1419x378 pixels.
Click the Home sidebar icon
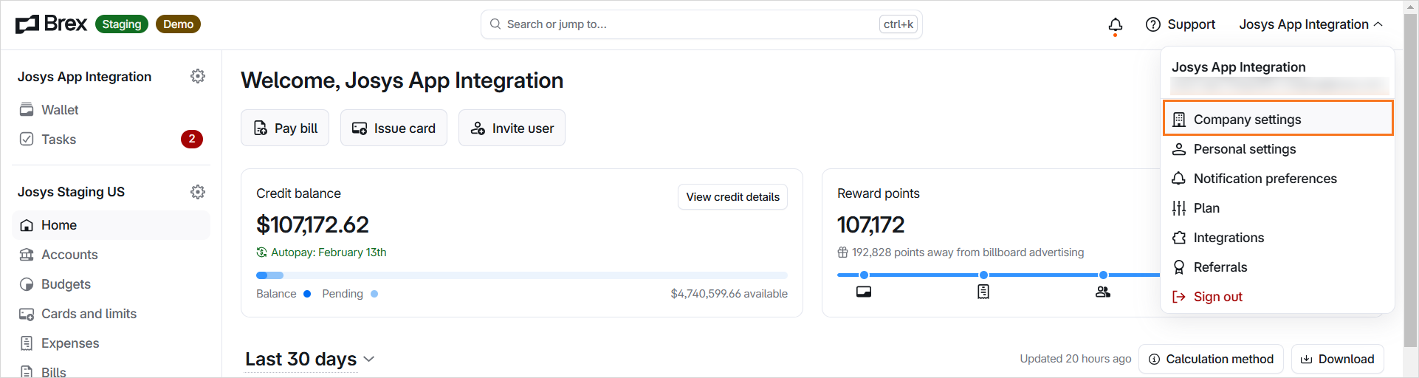(x=27, y=225)
